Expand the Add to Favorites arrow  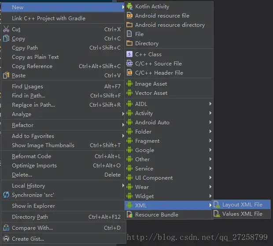(123, 136)
